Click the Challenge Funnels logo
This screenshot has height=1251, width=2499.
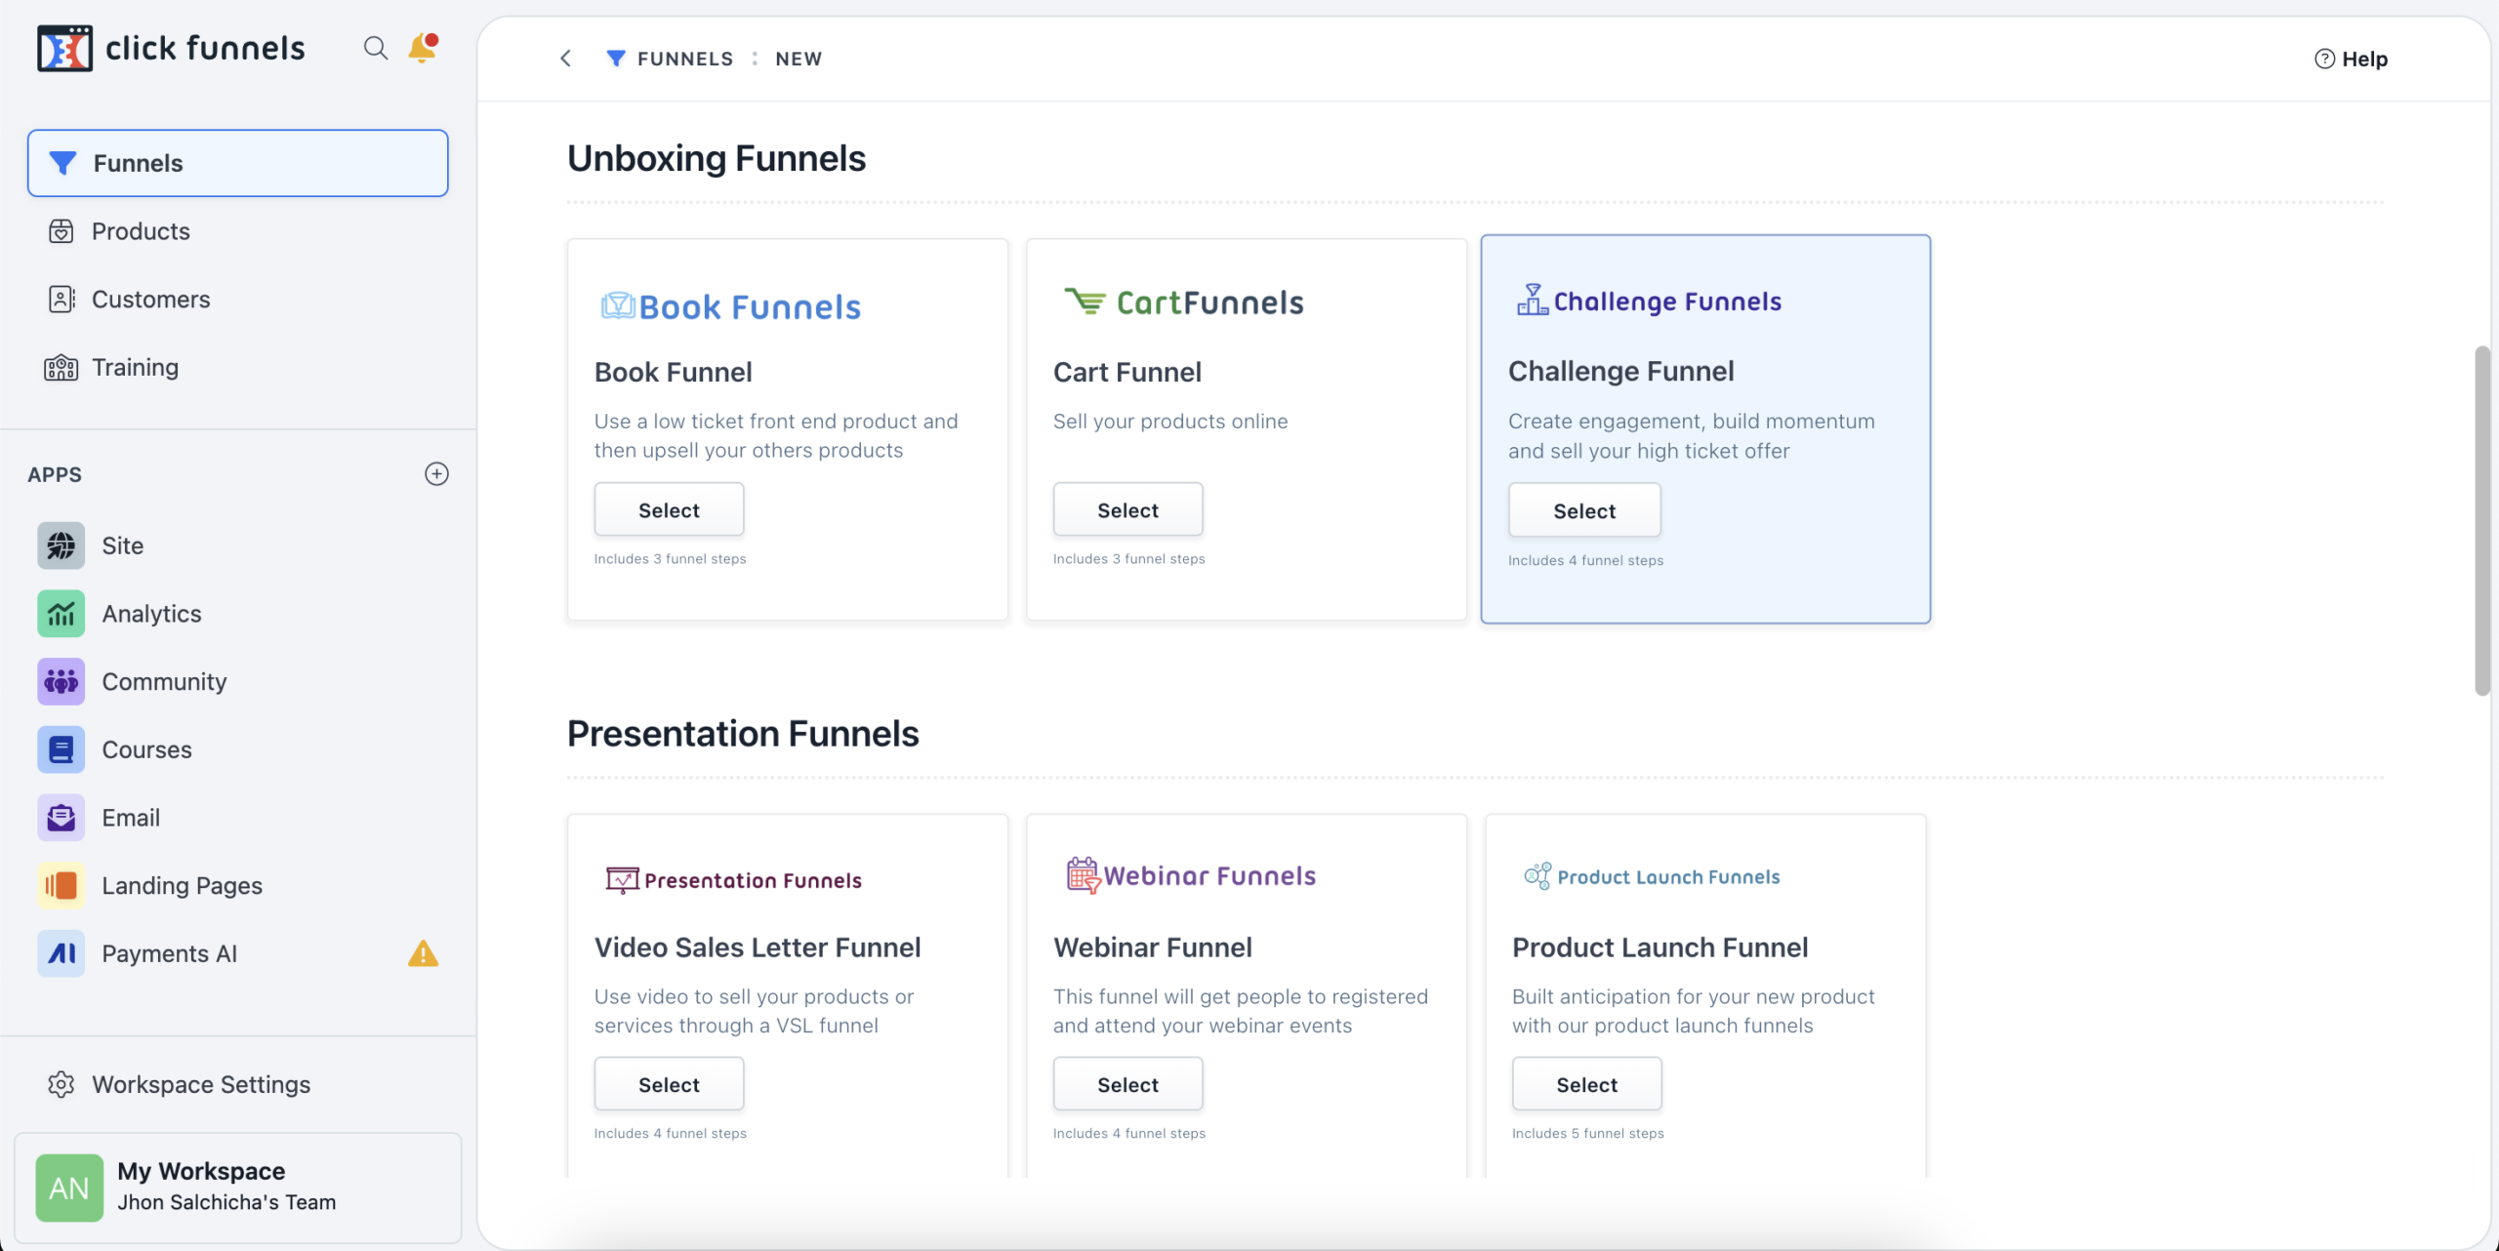pos(1649,301)
